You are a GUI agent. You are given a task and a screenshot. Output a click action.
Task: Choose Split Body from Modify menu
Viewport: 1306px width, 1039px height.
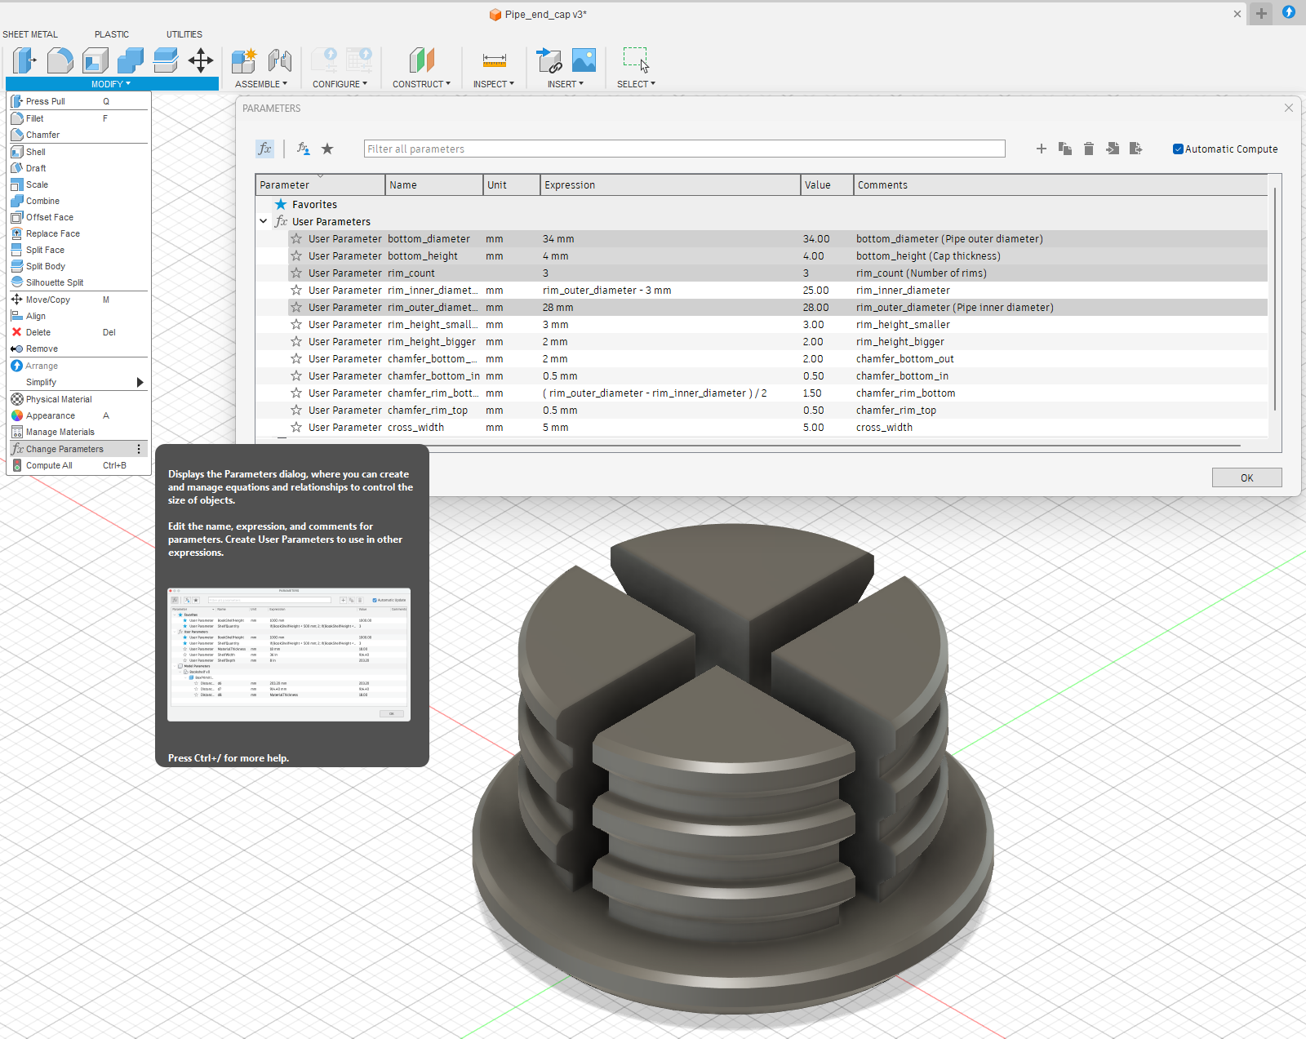[x=78, y=266]
